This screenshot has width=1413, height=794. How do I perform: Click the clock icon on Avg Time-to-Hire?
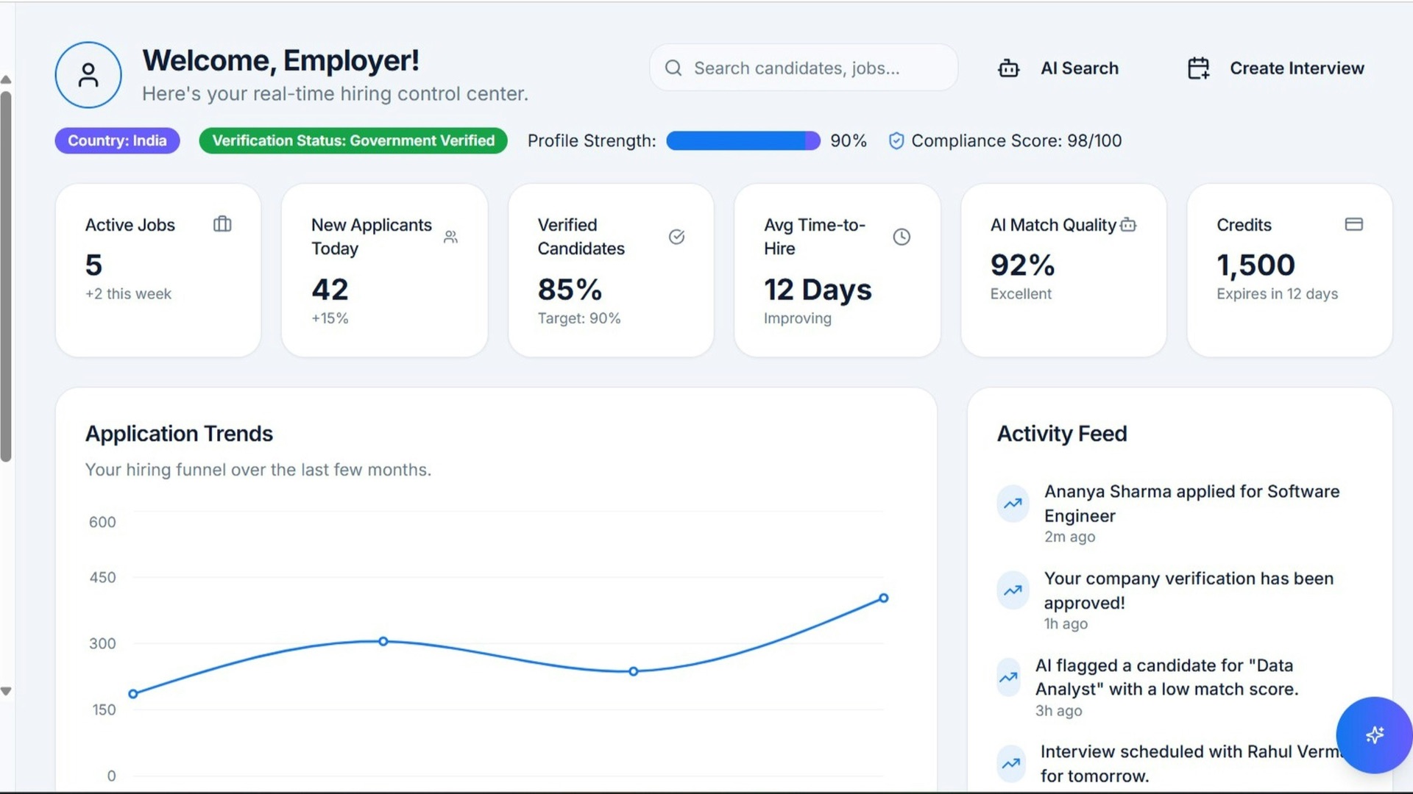click(902, 237)
